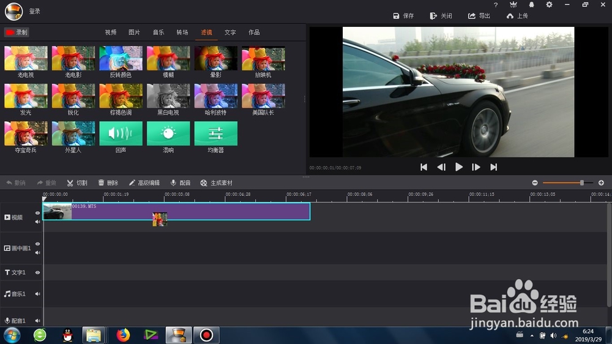Open notifications bell icon
The height and width of the screenshot is (344, 612).
[531, 5]
